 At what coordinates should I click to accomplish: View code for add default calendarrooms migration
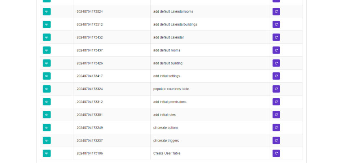coord(47,11)
